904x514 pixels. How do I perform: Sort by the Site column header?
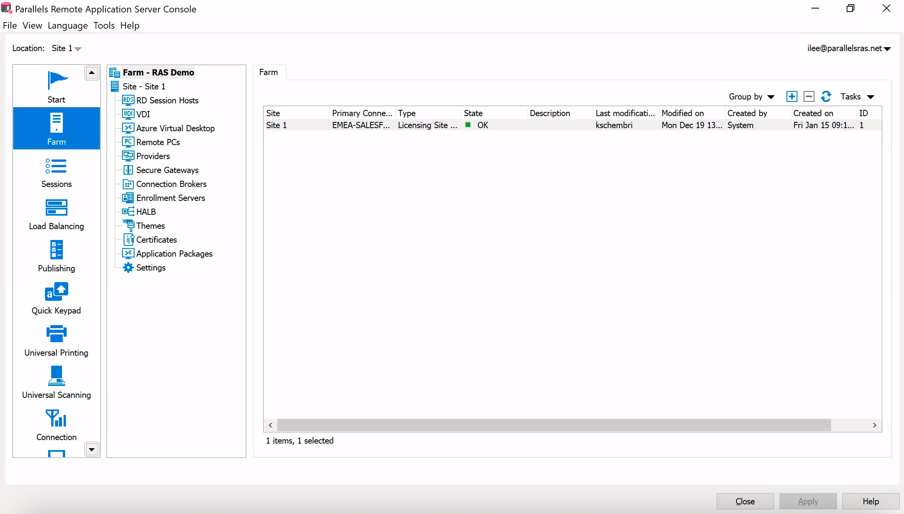tap(297, 113)
